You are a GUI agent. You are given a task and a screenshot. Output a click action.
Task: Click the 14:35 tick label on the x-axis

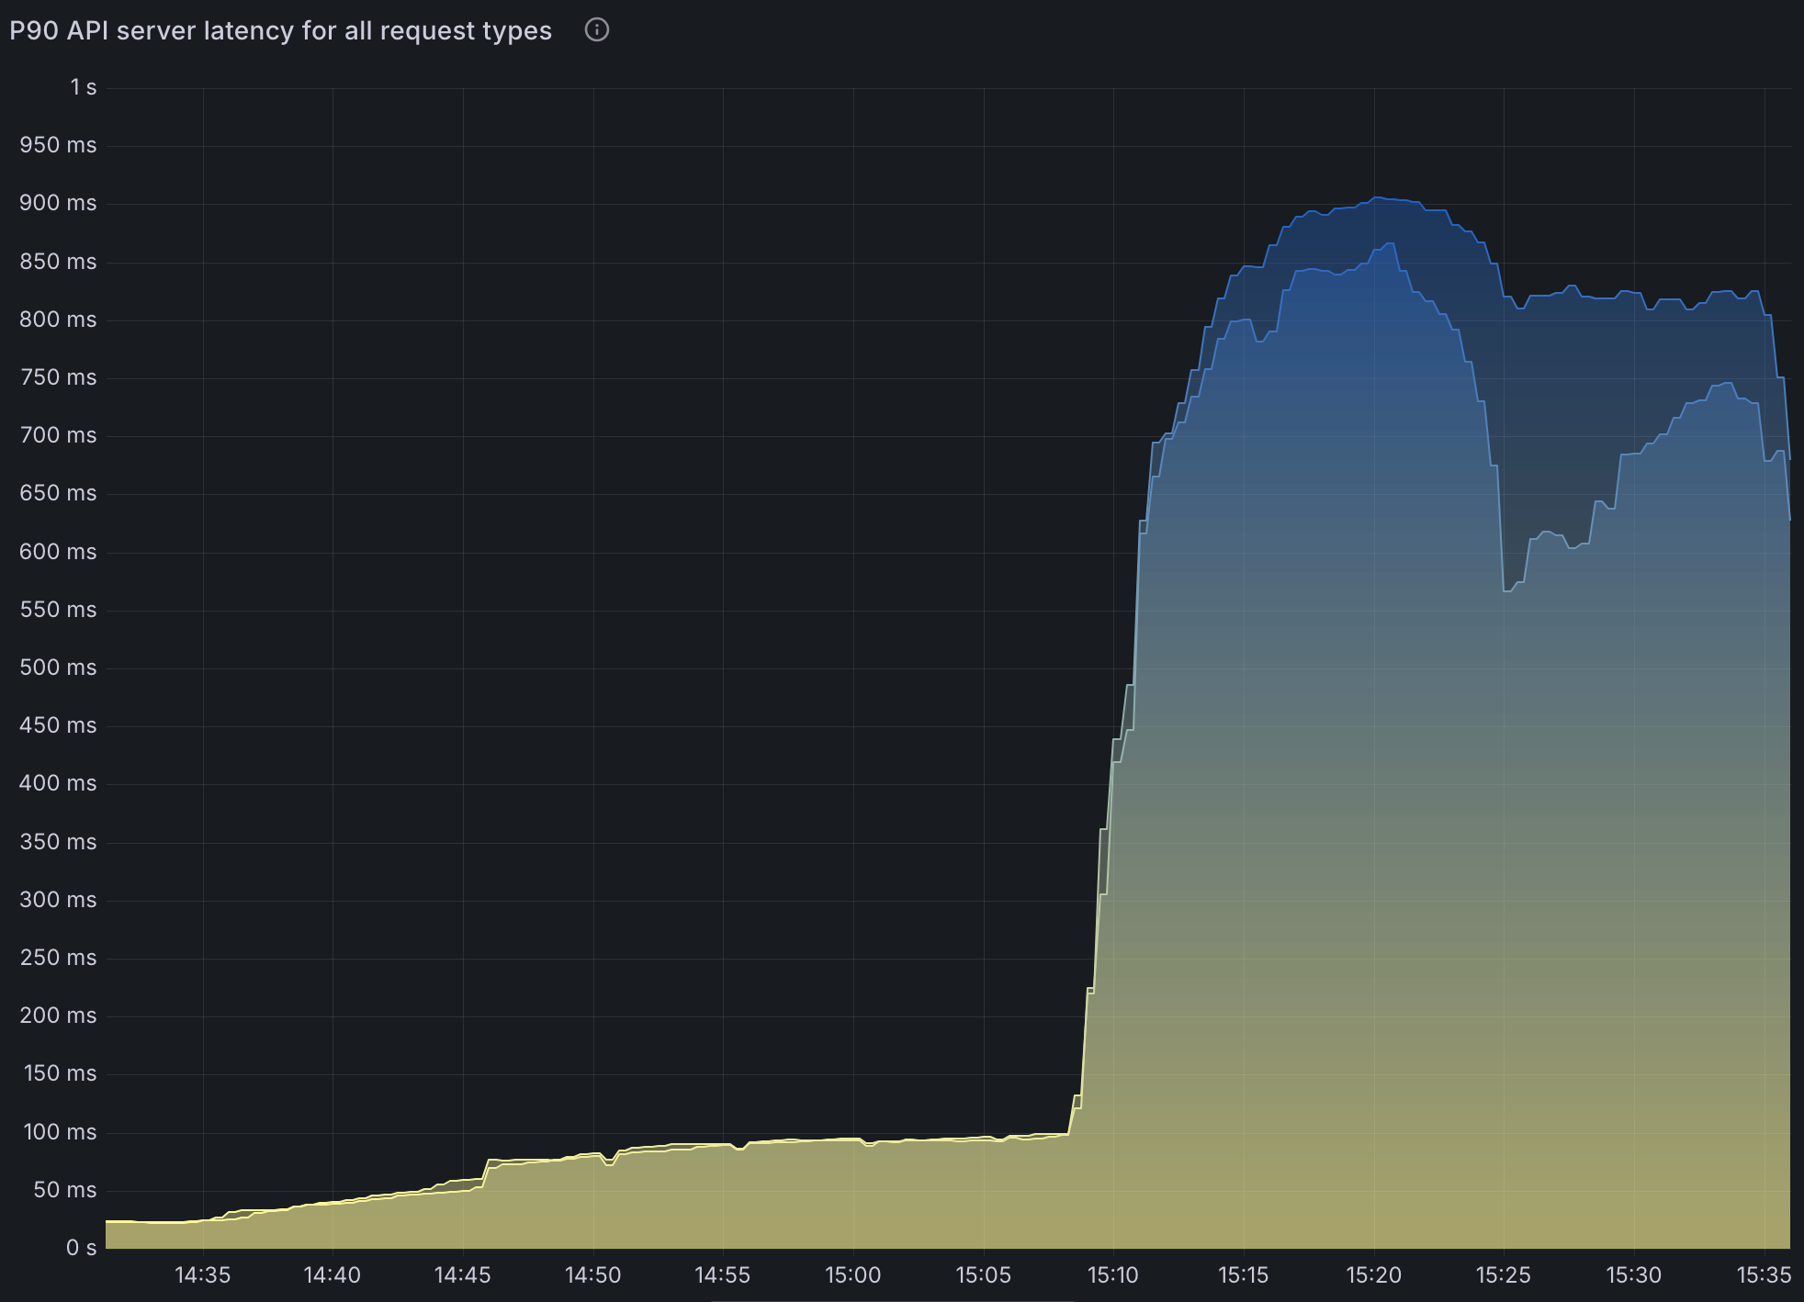click(204, 1275)
